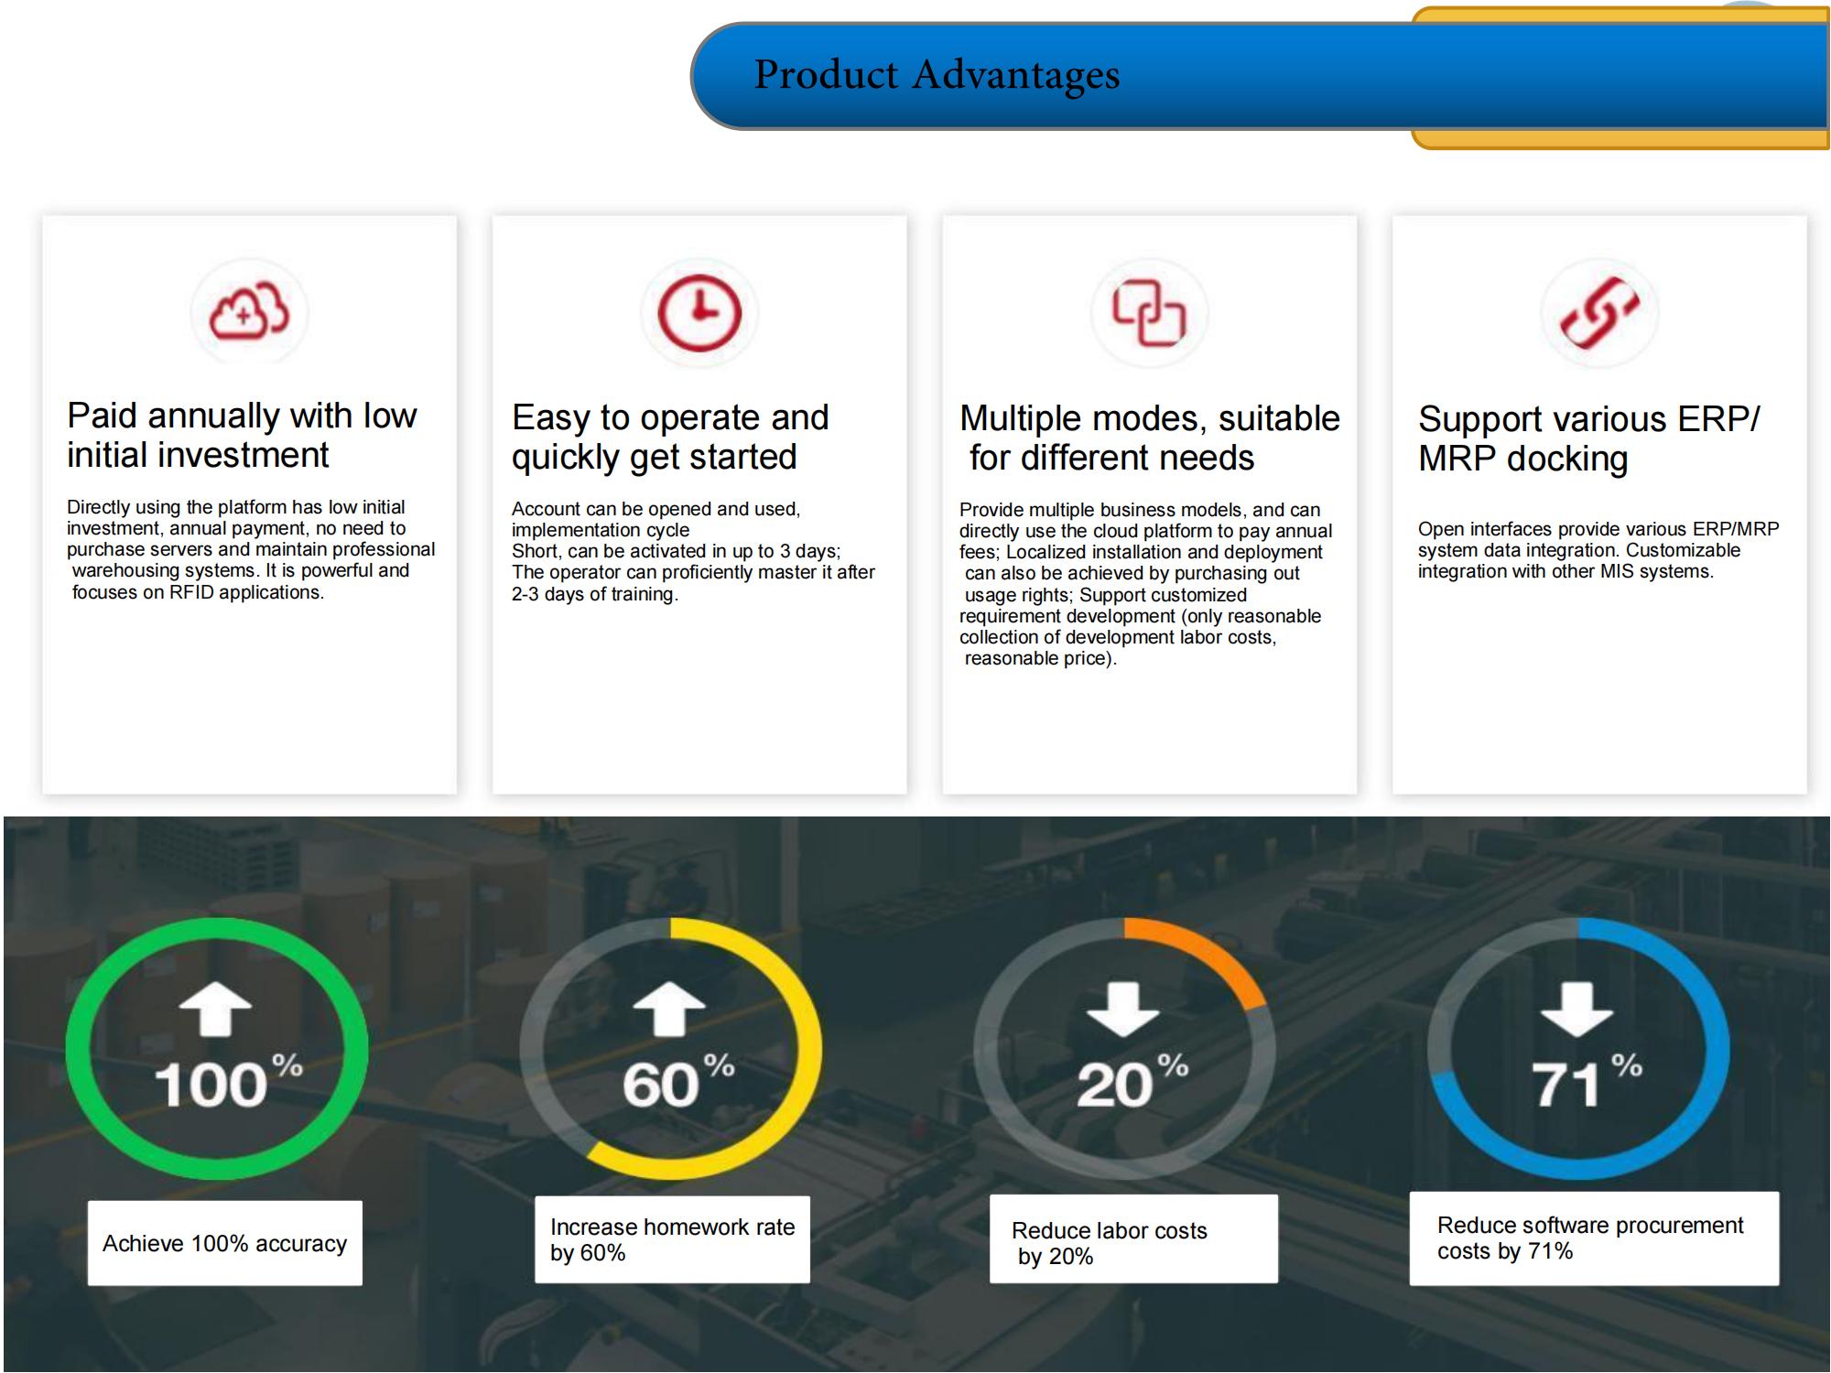Click paragraph starting 'Directly using the platform'

[251, 549]
